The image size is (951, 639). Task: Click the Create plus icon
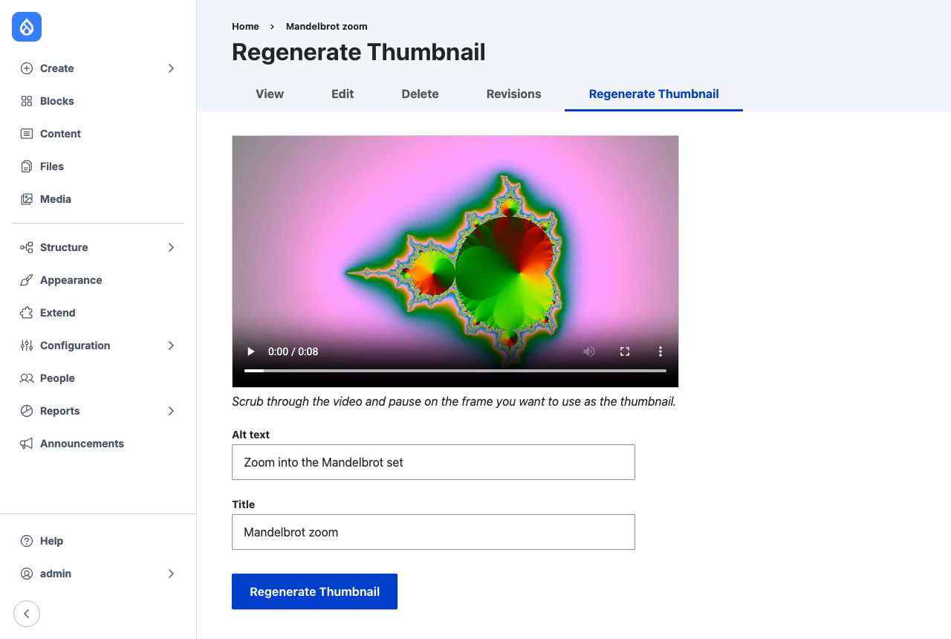[x=27, y=68]
